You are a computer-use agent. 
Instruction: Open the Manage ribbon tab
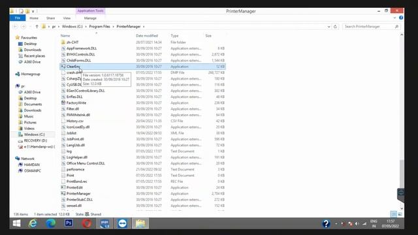(90, 18)
